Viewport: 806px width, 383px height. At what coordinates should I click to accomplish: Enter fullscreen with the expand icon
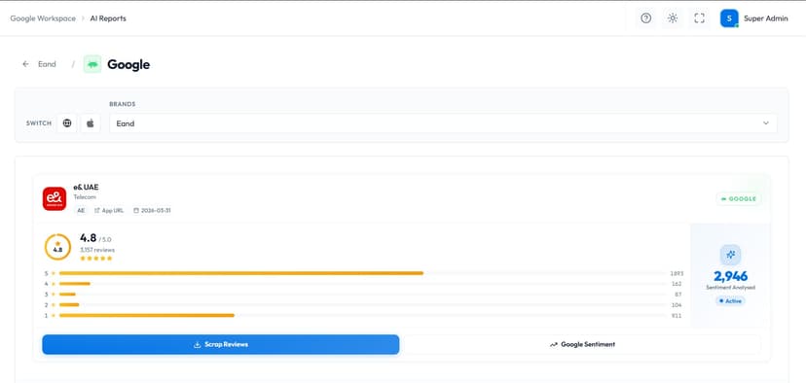699,18
